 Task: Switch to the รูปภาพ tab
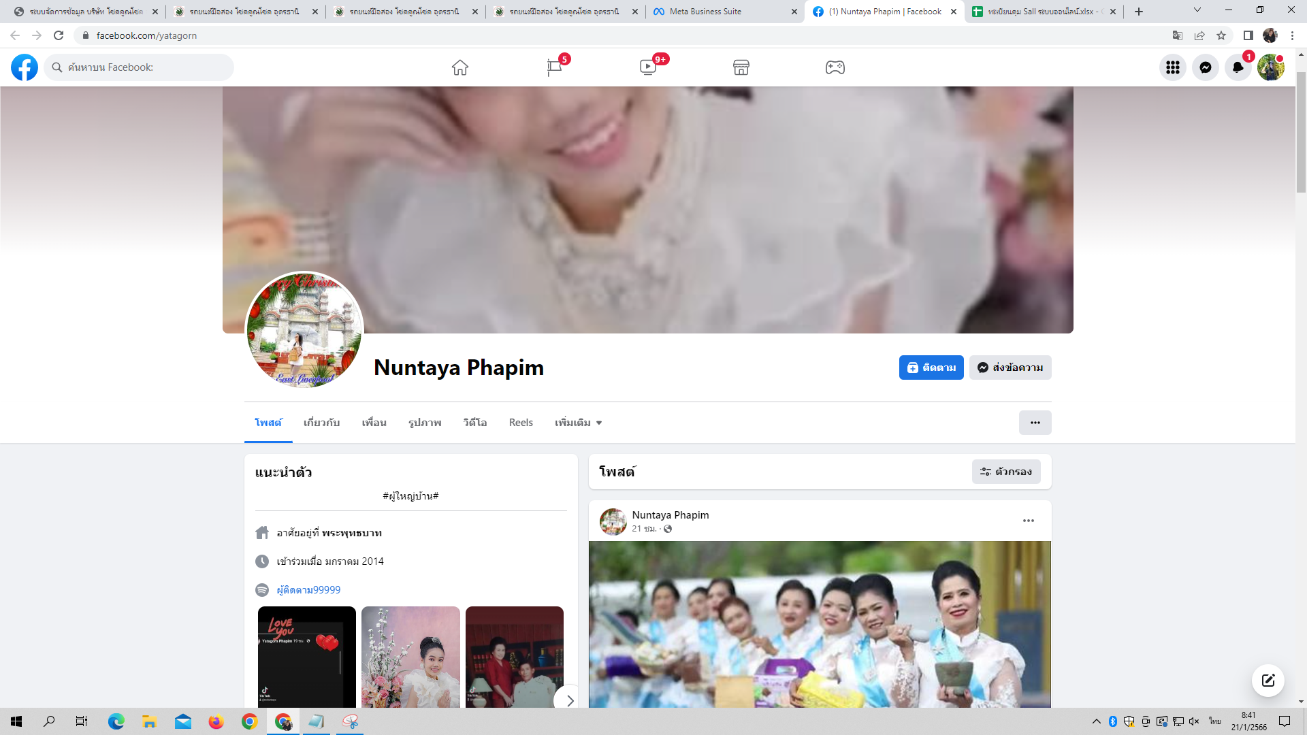[425, 423]
